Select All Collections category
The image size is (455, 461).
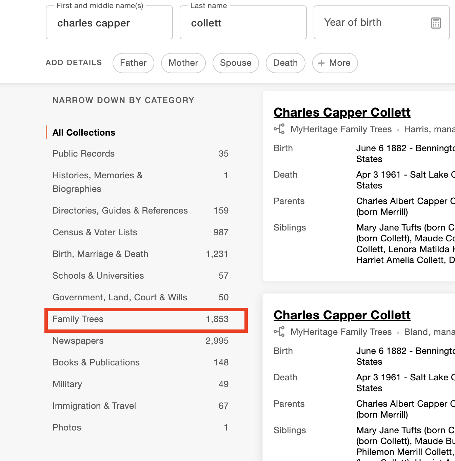click(x=84, y=133)
